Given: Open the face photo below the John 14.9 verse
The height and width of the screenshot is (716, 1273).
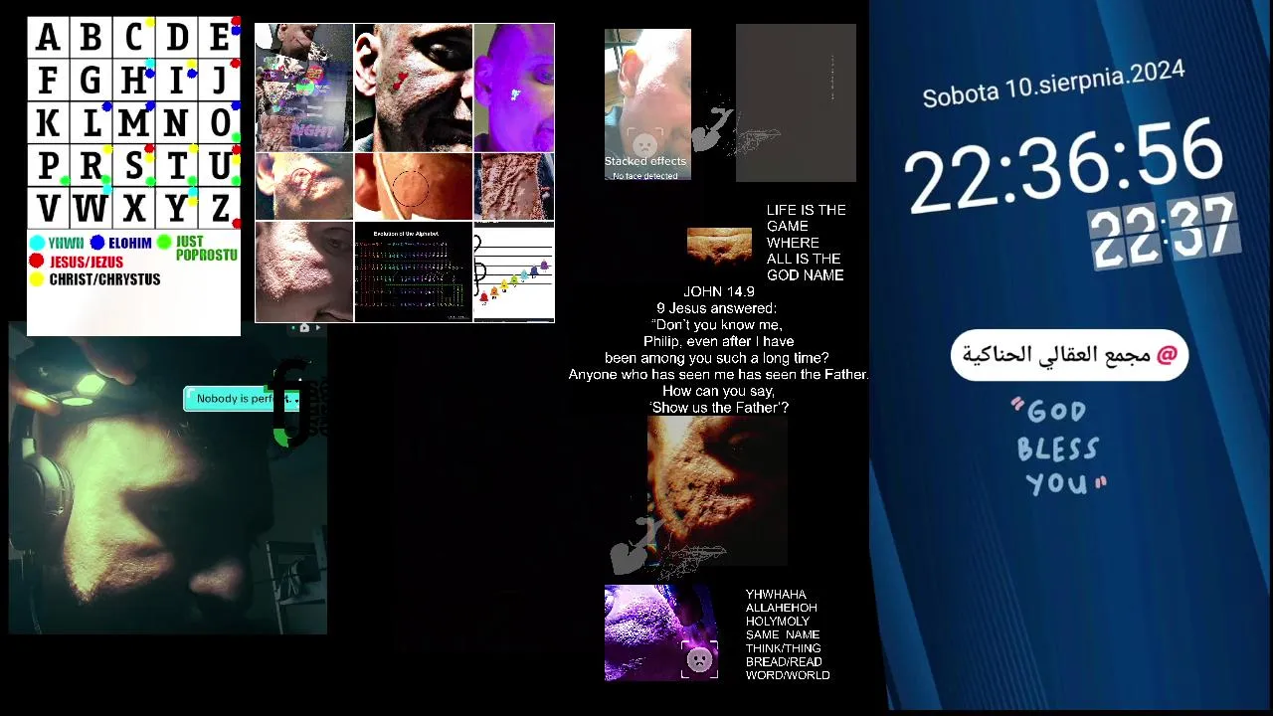Looking at the screenshot, I should pyautogui.click(x=717, y=491).
